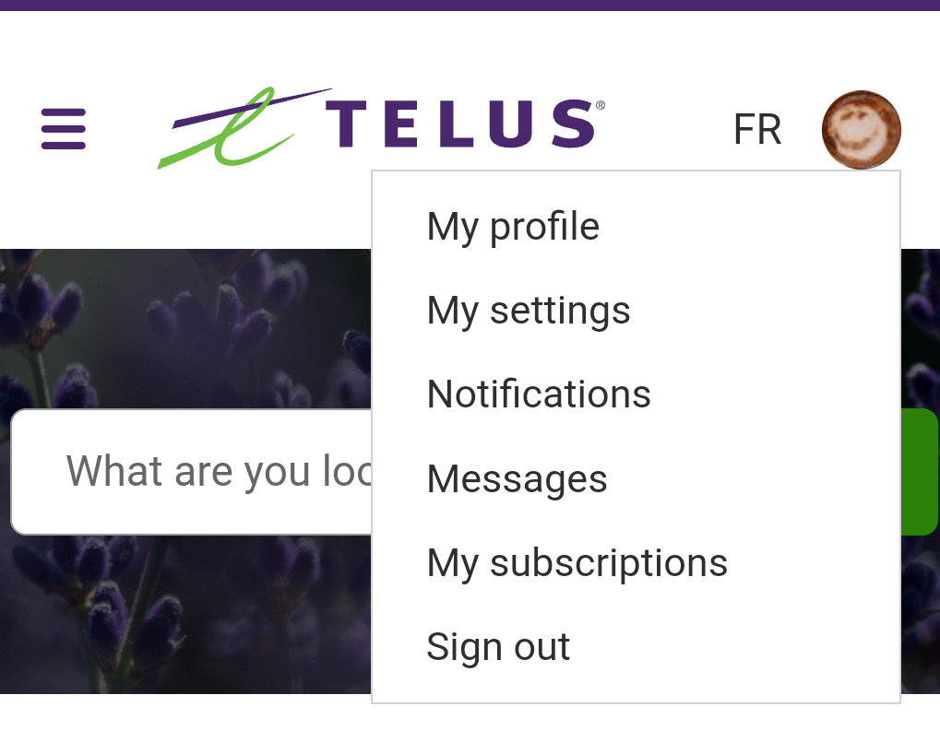Choose My subscriptions

click(x=577, y=562)
